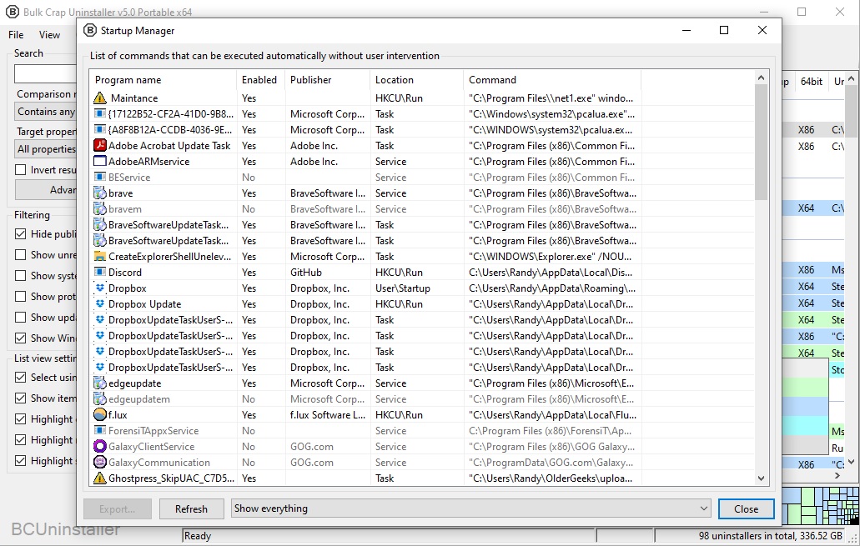Uncheck the Hide publi... filtering checkbox
Screen dimensions: 860x546
[x=20, y=234]
